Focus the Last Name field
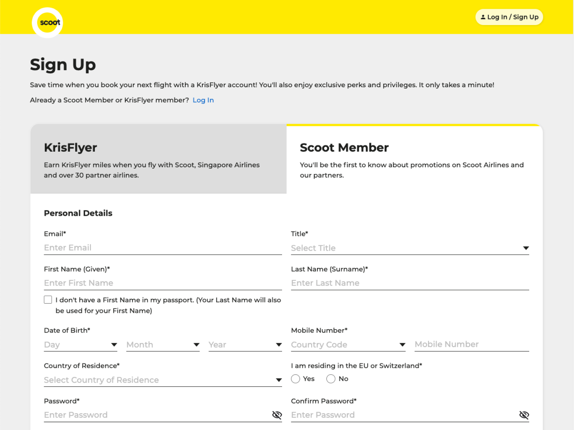Viewport: 574px width, 430px height. [410, 283]
